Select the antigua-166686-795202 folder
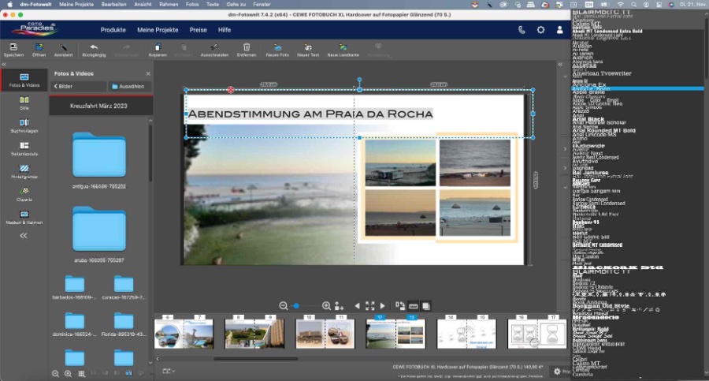This screenshot has height=381, width=709. pos(98,155)
